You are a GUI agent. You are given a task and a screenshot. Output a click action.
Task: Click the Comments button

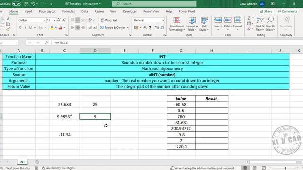(x=287, y=11)
